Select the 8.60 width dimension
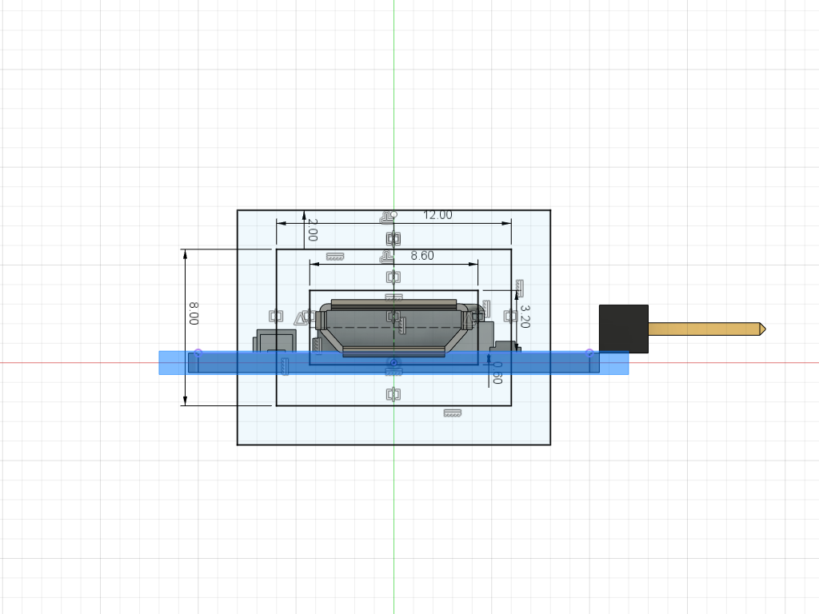The height and width of the screenshot is (614, 819). [421, 256]
